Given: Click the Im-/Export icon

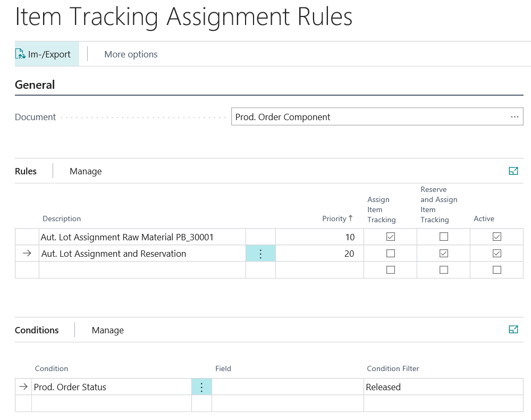Looking at the screenshot, I should pos(20,54).
